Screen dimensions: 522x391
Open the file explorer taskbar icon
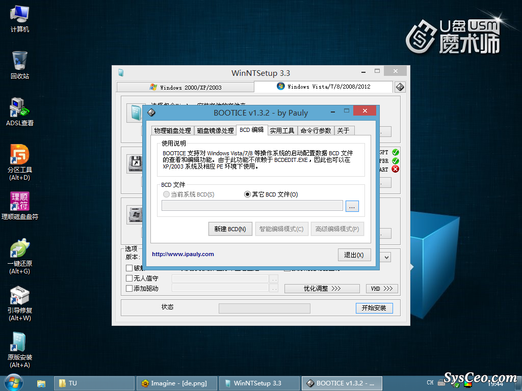point(41,383)
